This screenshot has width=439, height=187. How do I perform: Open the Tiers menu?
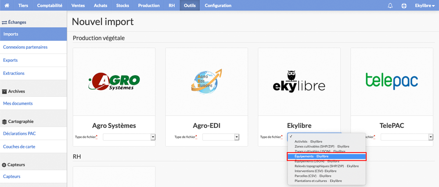pyautogui.click(x=23, y=5)
